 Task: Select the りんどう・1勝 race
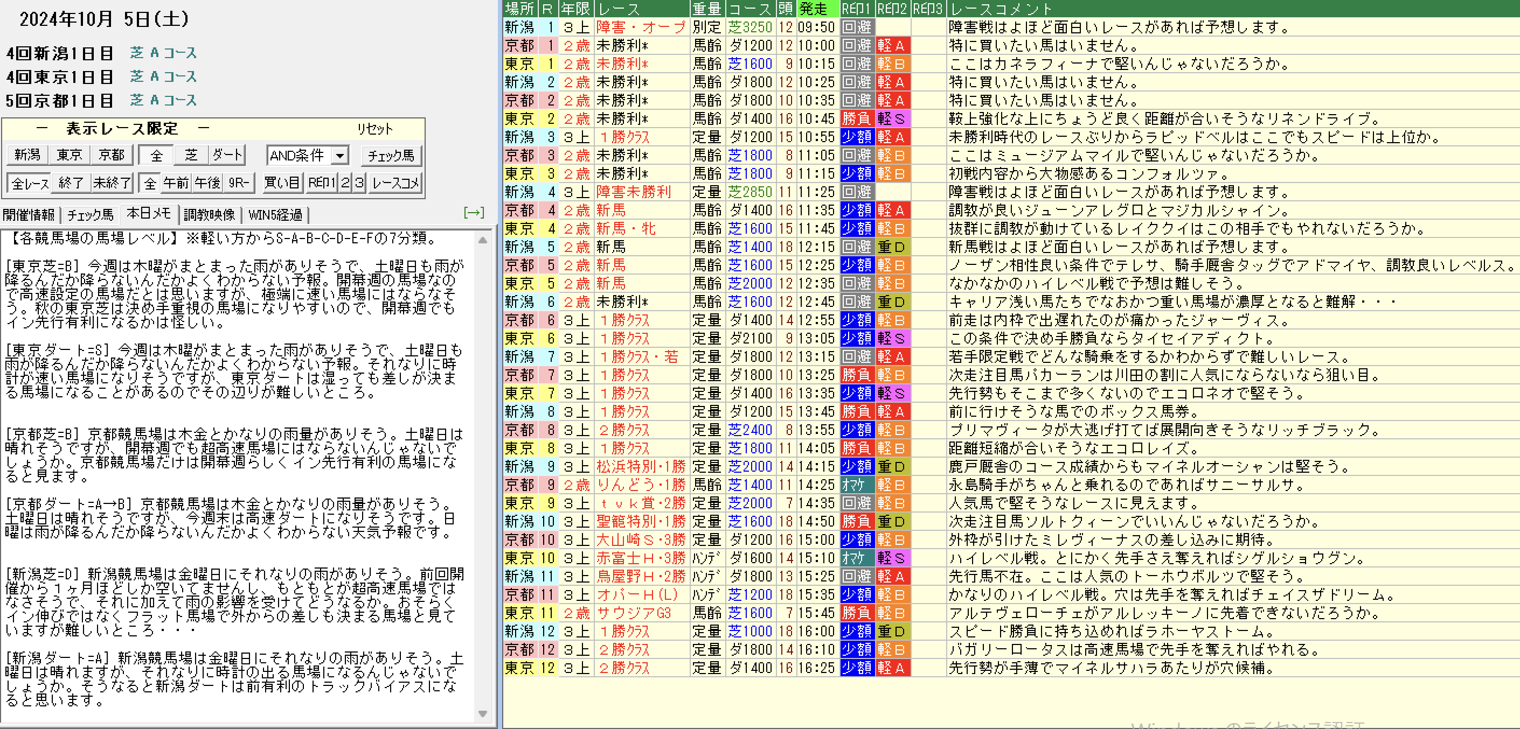click(x=641, y=485)
